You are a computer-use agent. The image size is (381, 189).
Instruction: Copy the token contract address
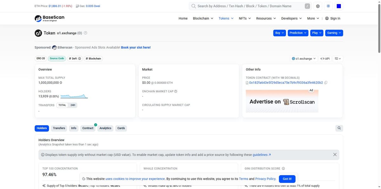coord(326,83)
